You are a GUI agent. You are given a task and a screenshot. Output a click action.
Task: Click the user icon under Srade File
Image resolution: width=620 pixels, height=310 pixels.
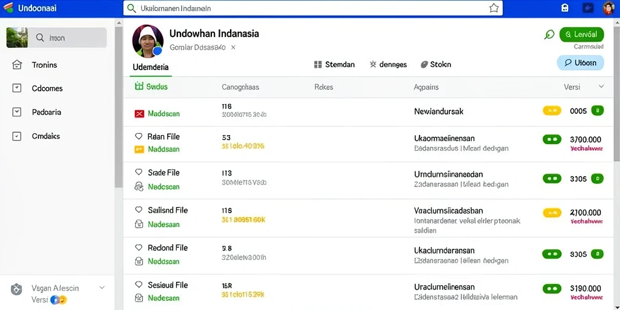139,186
